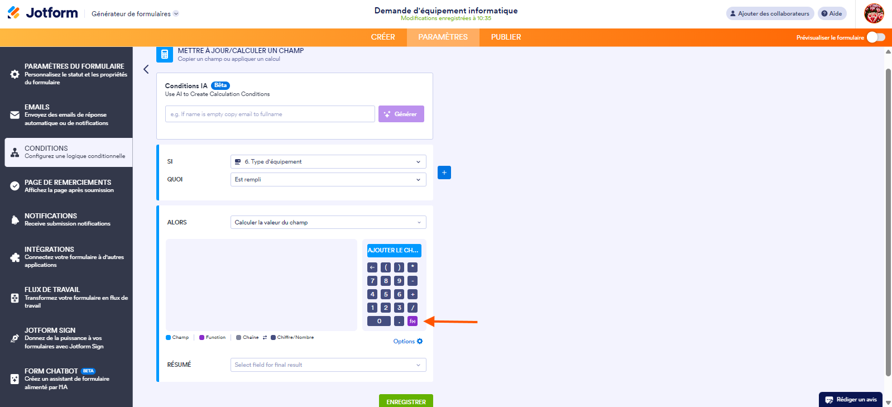Open the ALORS dropdown Calculer la valeur

coord(328,222)
